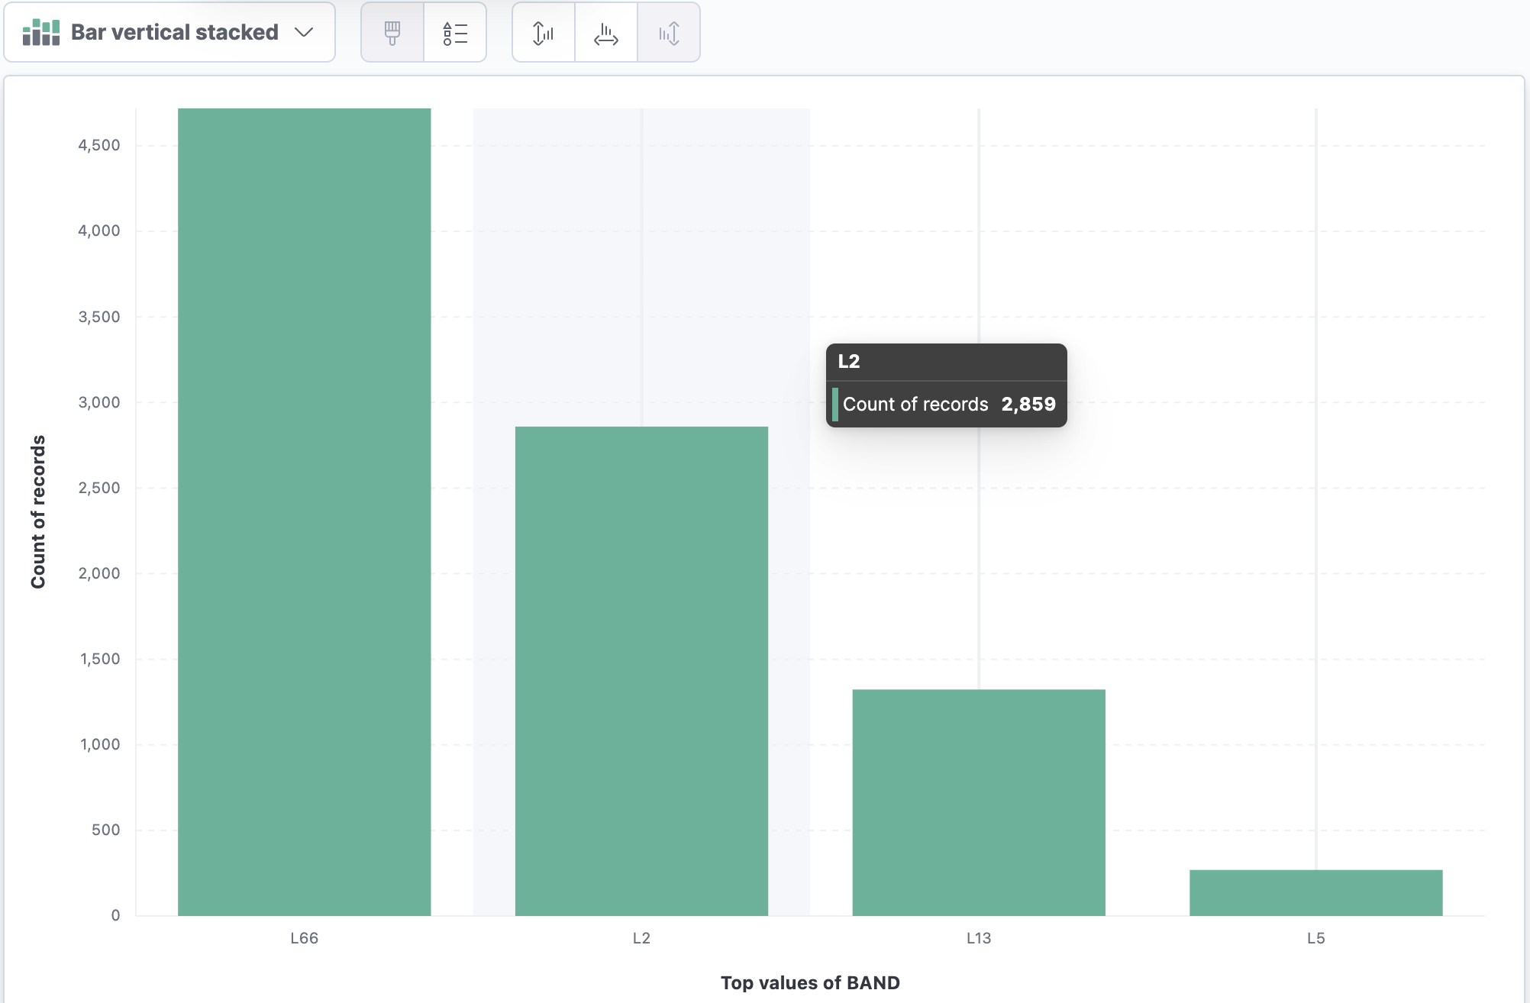The height and width of the screenshot is (1003, 1530).
Task: Click the L13 bar
Action: click(x=978, y=801)
